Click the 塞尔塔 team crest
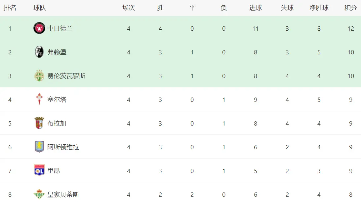 click(39, 99)
